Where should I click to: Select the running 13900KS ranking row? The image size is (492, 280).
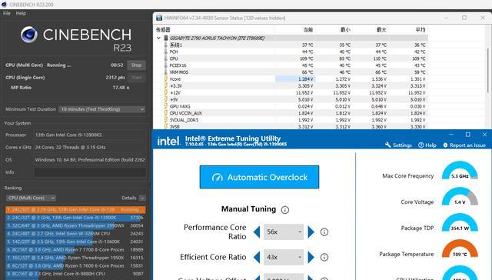pyautogui.click(x=75, y=209)
